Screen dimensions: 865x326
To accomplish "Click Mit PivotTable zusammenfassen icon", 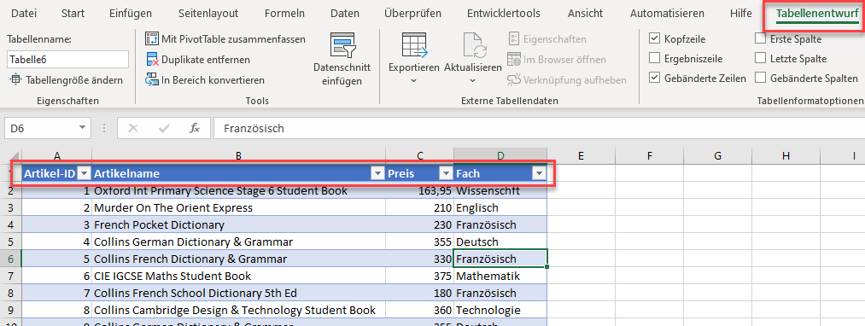I will click(152, 39).
